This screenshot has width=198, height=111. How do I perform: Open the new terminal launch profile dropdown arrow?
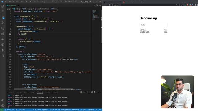(x=89, y=92)
